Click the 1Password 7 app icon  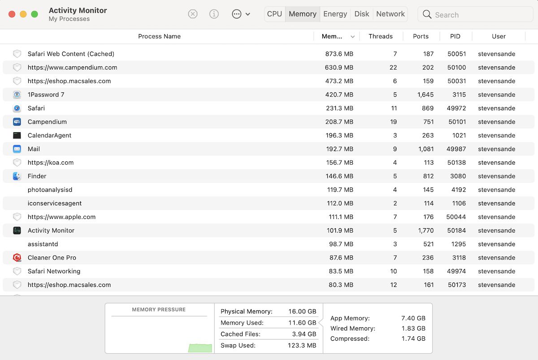[x=17, y=95]
